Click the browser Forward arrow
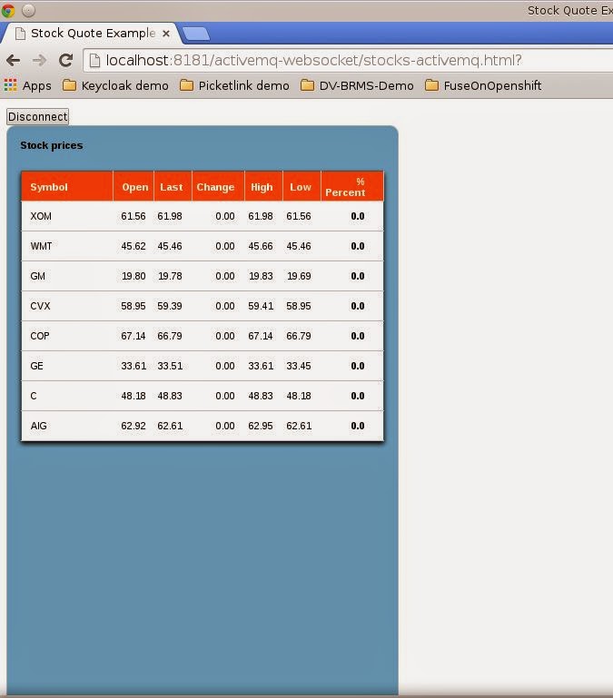This screenshot has height=698, width=613. pos(40,60)
